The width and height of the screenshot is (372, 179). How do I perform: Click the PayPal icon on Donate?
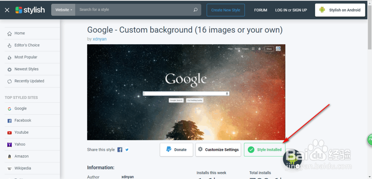pyautogui.click(x=169, y=149)
